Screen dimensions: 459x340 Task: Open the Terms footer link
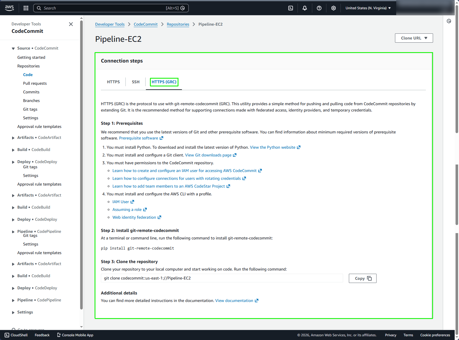[x=408, y=335]
